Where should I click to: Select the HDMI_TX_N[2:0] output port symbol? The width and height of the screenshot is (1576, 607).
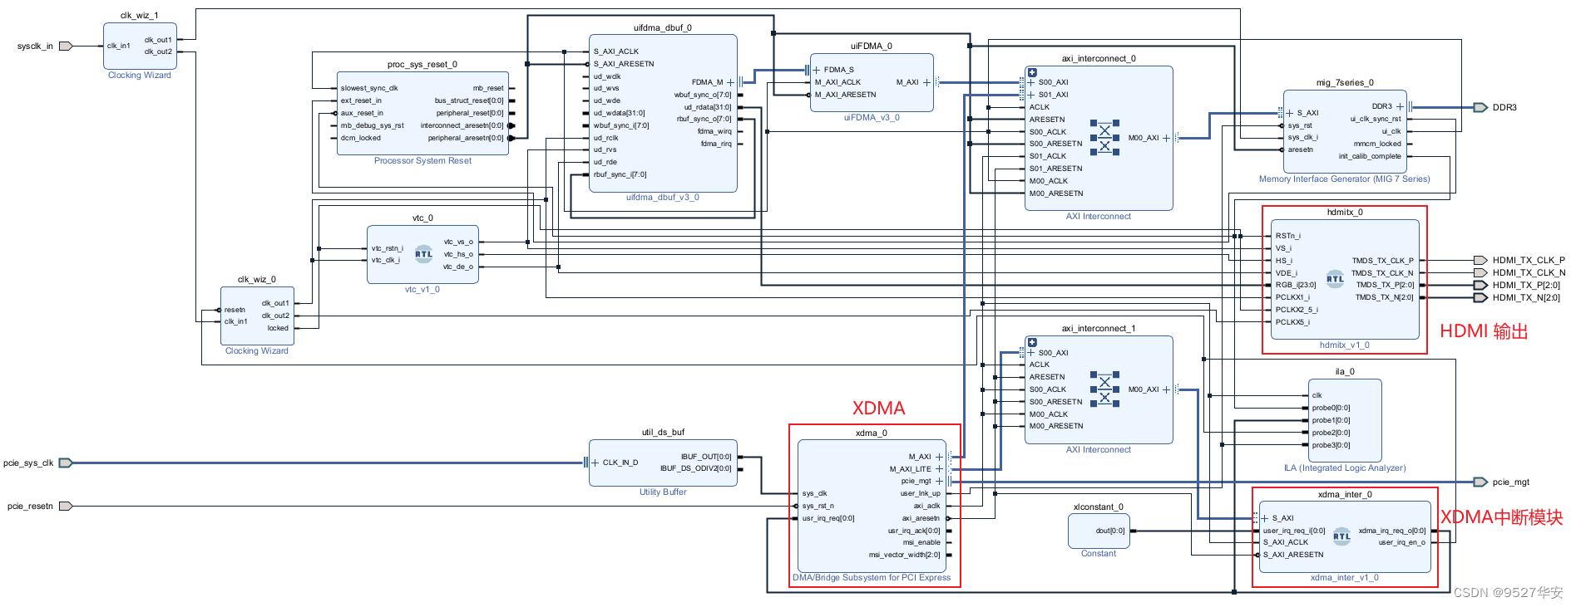coord(1480,297)
